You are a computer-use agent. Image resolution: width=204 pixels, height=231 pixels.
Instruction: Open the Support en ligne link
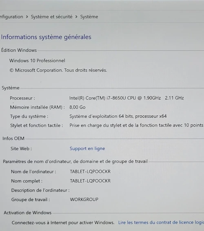(x=87, y=148)
